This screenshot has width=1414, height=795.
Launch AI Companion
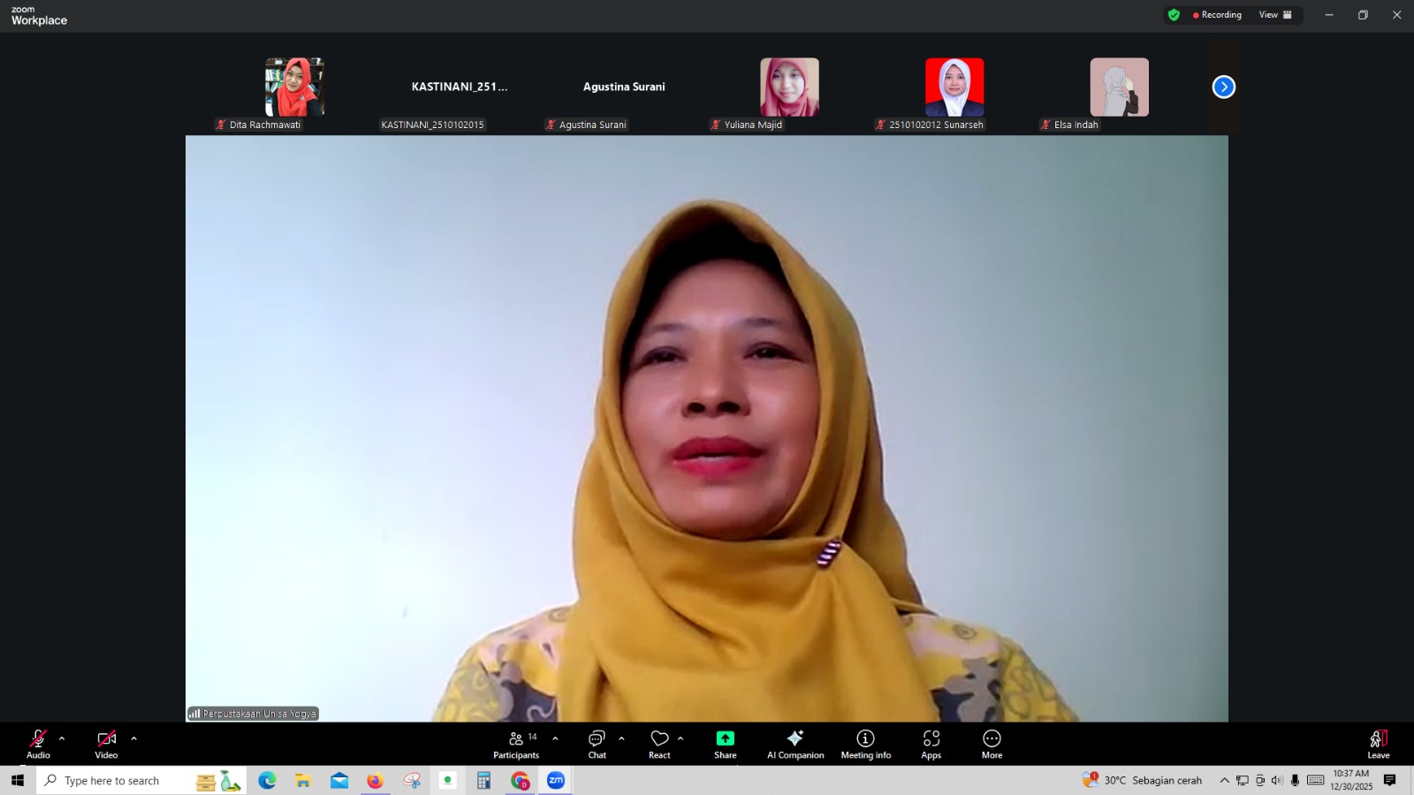coord(795,743)
